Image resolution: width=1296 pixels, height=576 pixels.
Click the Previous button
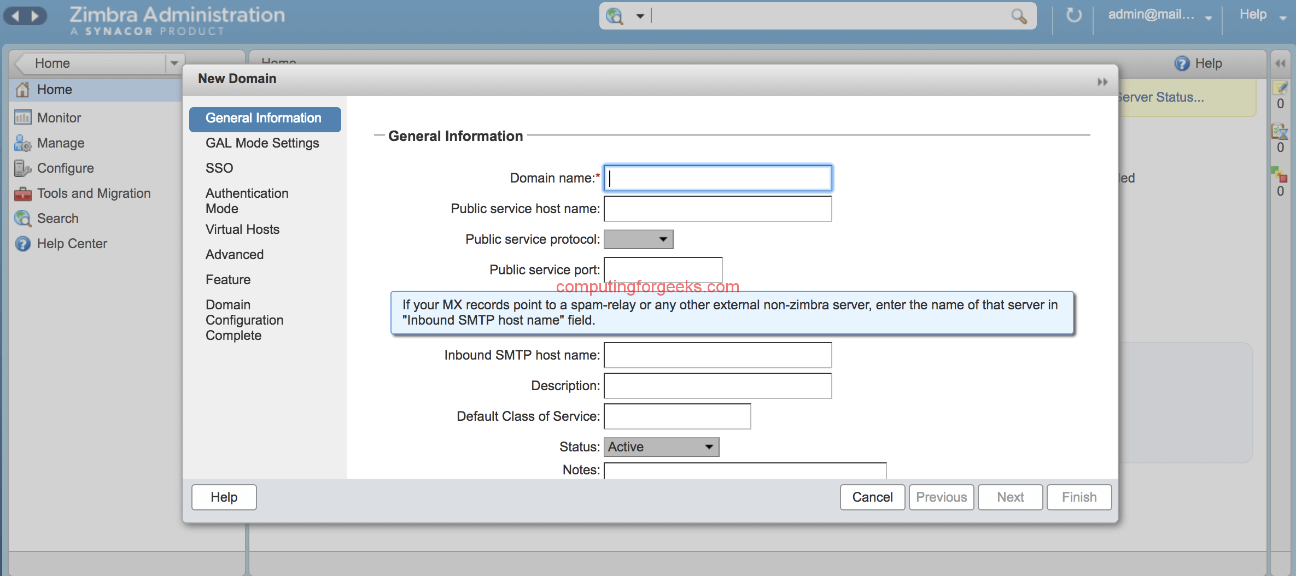(941, 497)
